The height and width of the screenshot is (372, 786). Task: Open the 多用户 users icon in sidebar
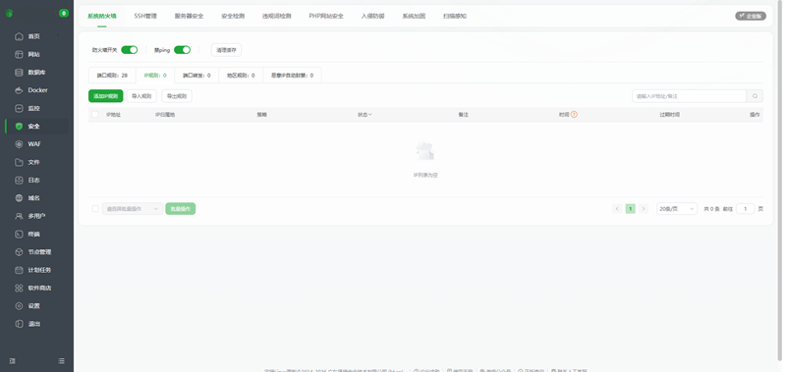coord(19,216)
